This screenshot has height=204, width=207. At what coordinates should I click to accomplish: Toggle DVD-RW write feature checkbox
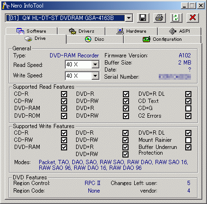pos(125,140)
